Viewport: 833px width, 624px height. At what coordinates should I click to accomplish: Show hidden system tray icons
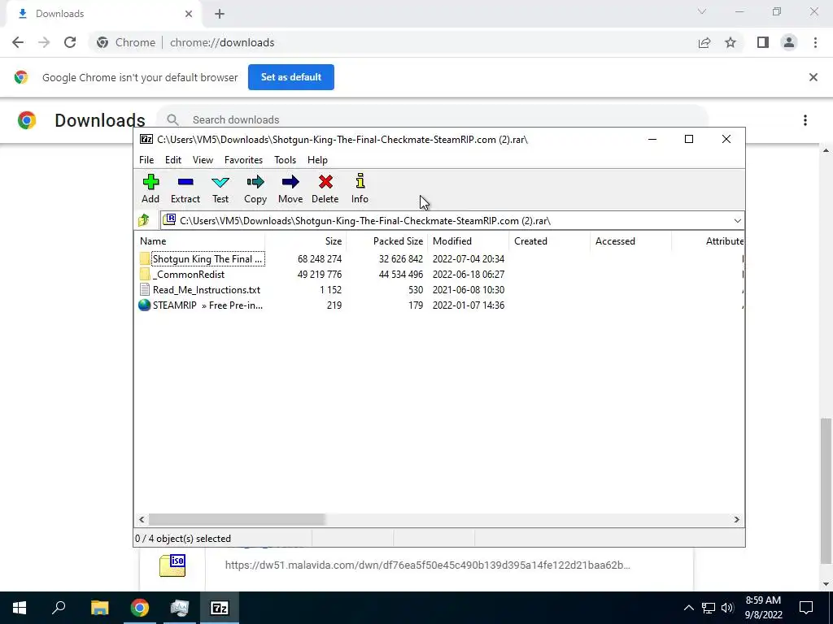(x=688, y=608)
